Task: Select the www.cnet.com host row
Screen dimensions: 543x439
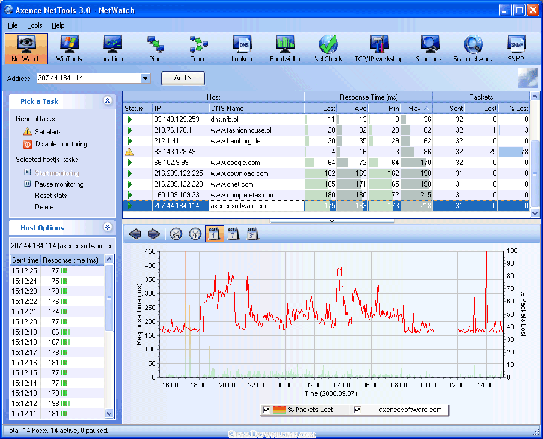Action: click(326, 184)
